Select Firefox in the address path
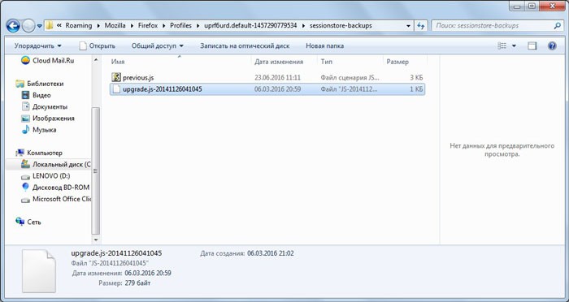The image size is (569, 302). click(x=148, y=26)
